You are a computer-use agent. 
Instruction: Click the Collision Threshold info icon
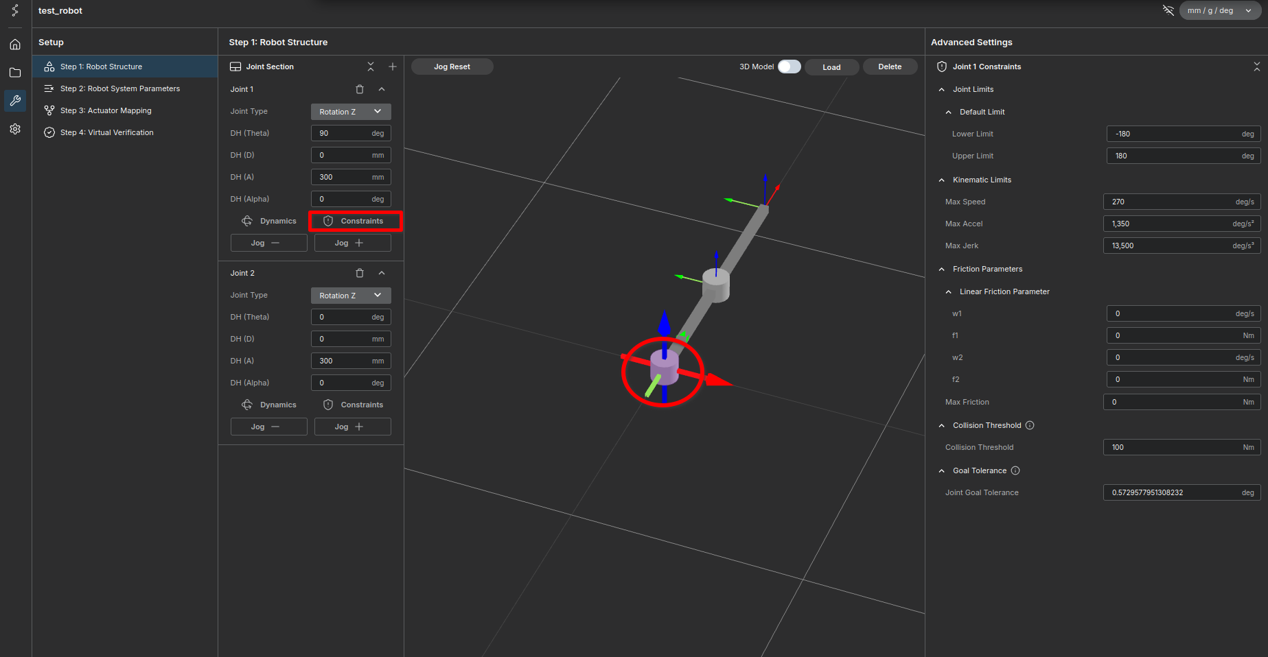click(x=1030, y=425)
